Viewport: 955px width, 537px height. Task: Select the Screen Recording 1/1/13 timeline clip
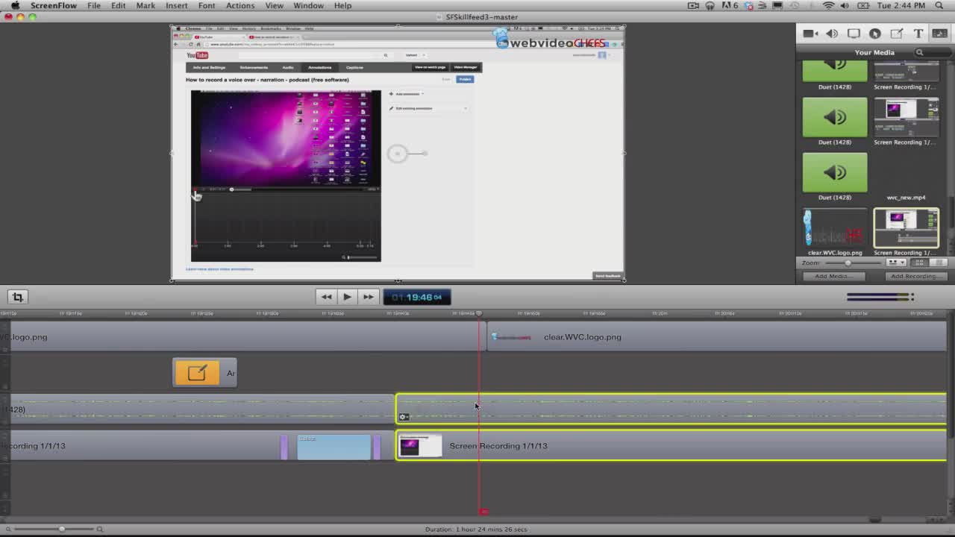pyautogui.click(x=671, y=446)
